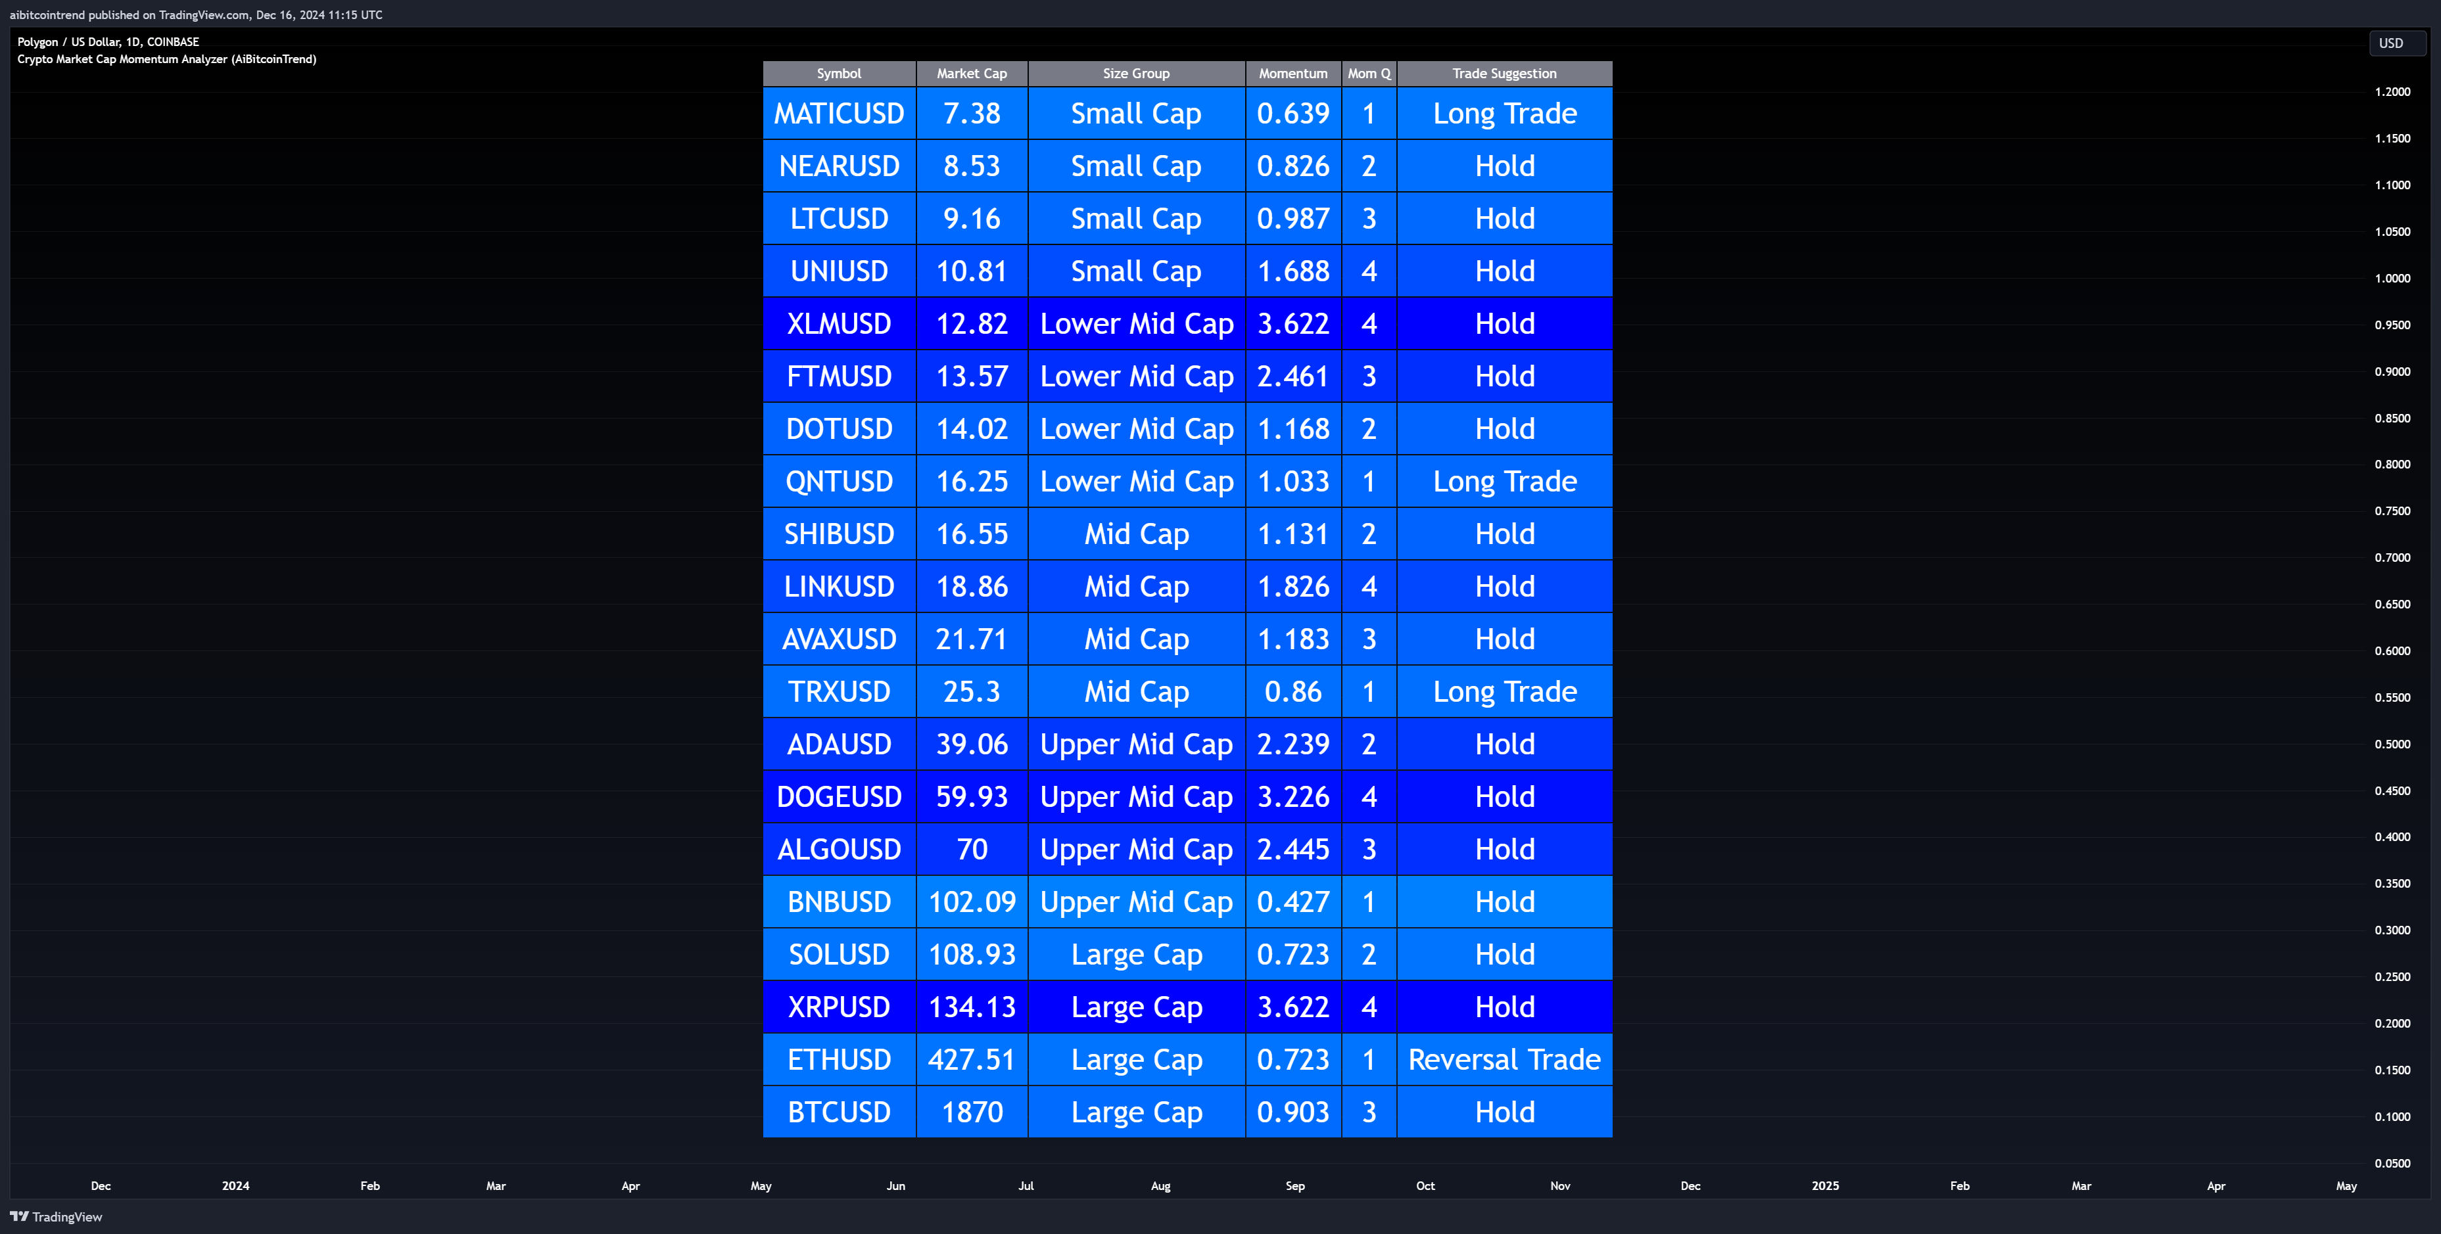Click the Crypto Market Cap Momentum Analyzer indicator label

[167, 58]
